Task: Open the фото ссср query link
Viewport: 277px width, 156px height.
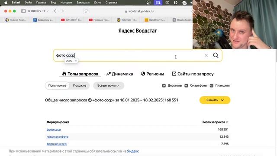Action: coord(54,130)
